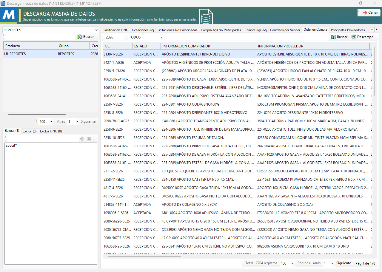The width and height of the screenshot is (382, 272).
Task: Select the Buscar (1) tab
Action: pyautogui.click(x=12, y=131)
